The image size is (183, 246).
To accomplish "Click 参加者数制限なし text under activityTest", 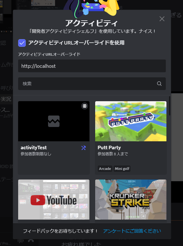I will [36, 154].
